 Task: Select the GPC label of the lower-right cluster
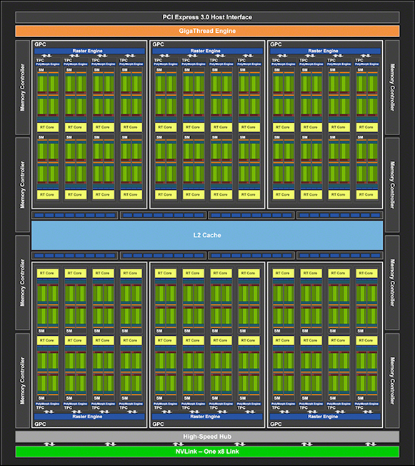pyautogui.click(x=276, y=424)
